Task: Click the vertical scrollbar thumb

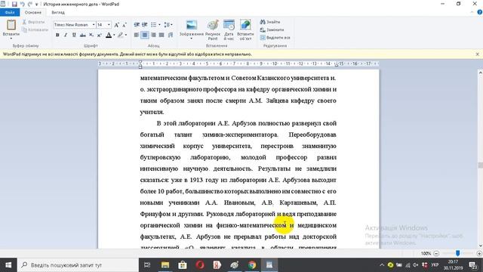Action: pyautogui.click(x=480, y=165)
